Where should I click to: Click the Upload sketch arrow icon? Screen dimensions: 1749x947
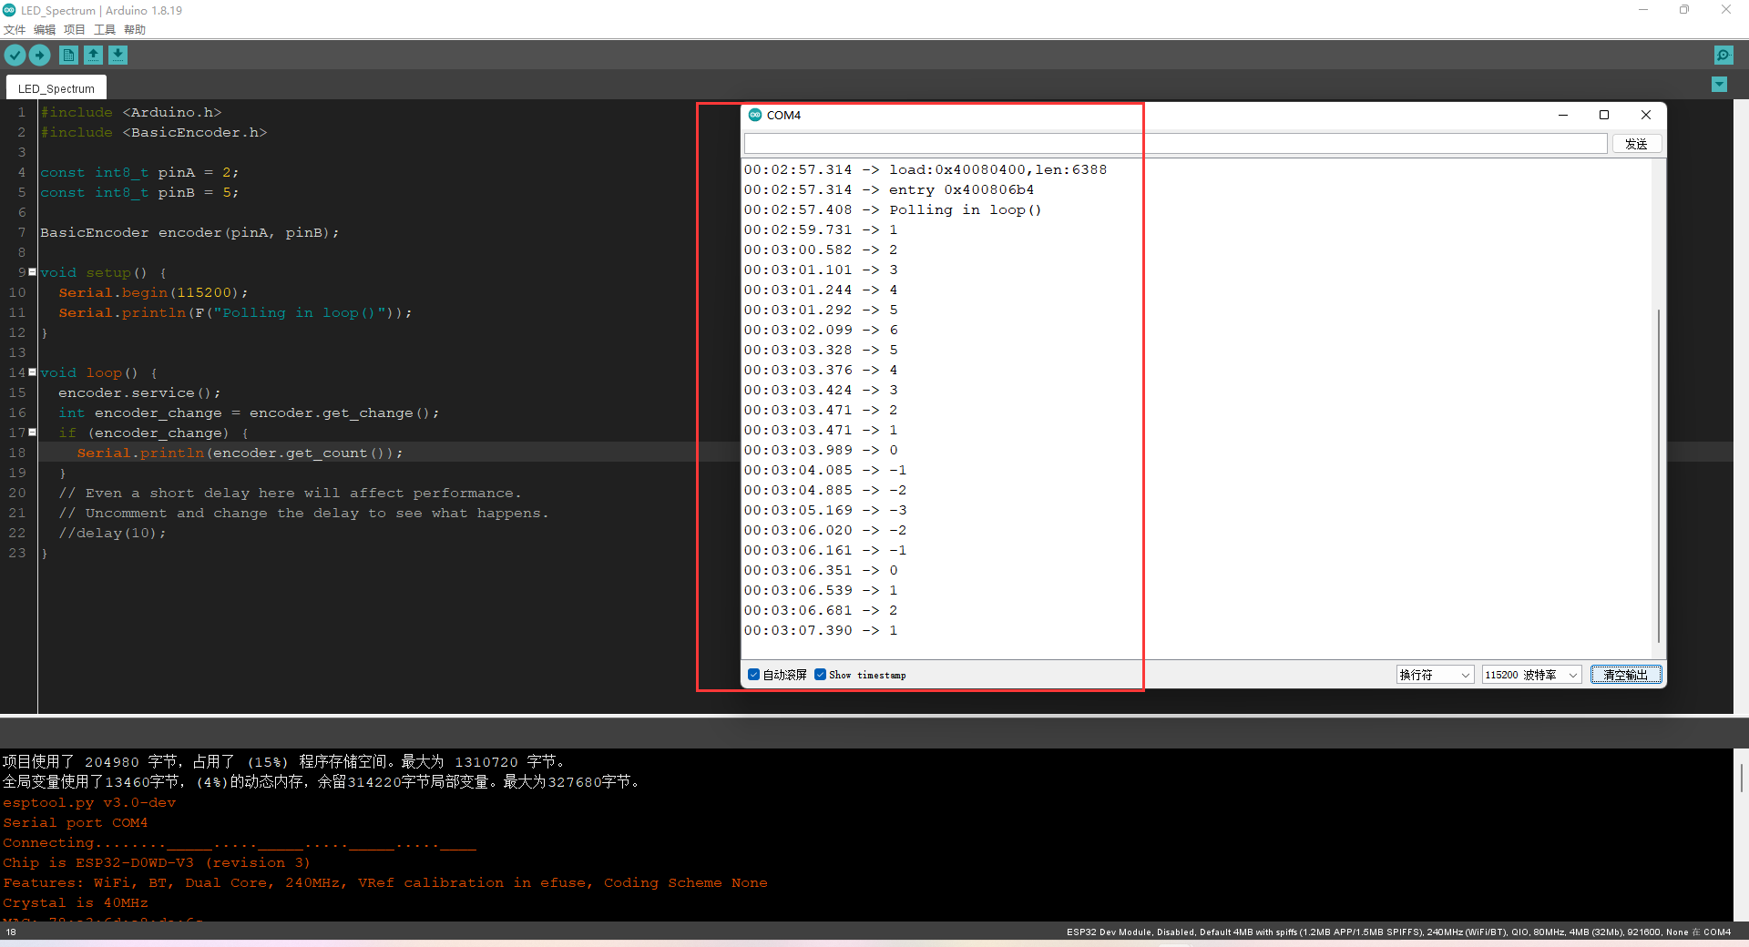(39, 56)
